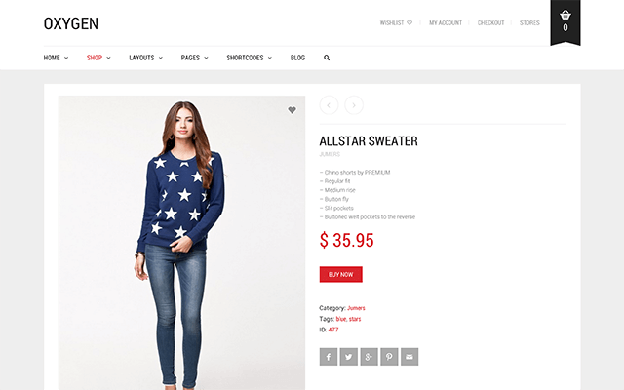Share product via email icon
The width and height of the screenshot is (624, 390).
(x=409, y=357)
